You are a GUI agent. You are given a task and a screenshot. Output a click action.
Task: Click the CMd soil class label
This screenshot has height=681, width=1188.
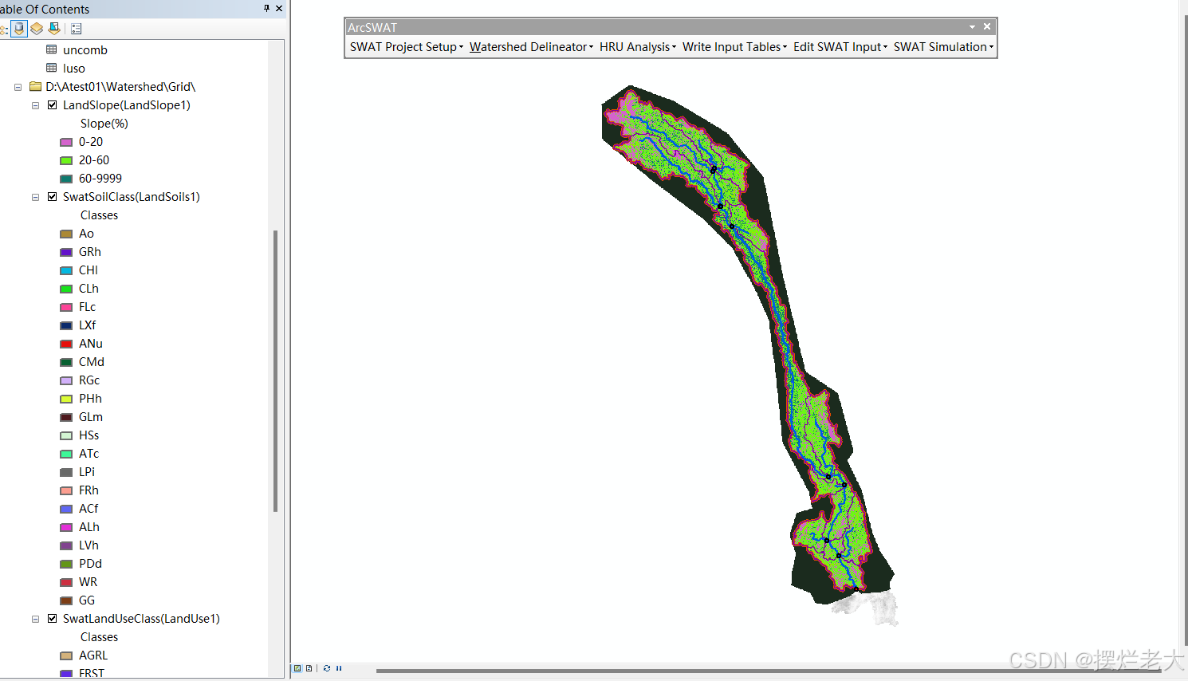(x=92, y=362)
